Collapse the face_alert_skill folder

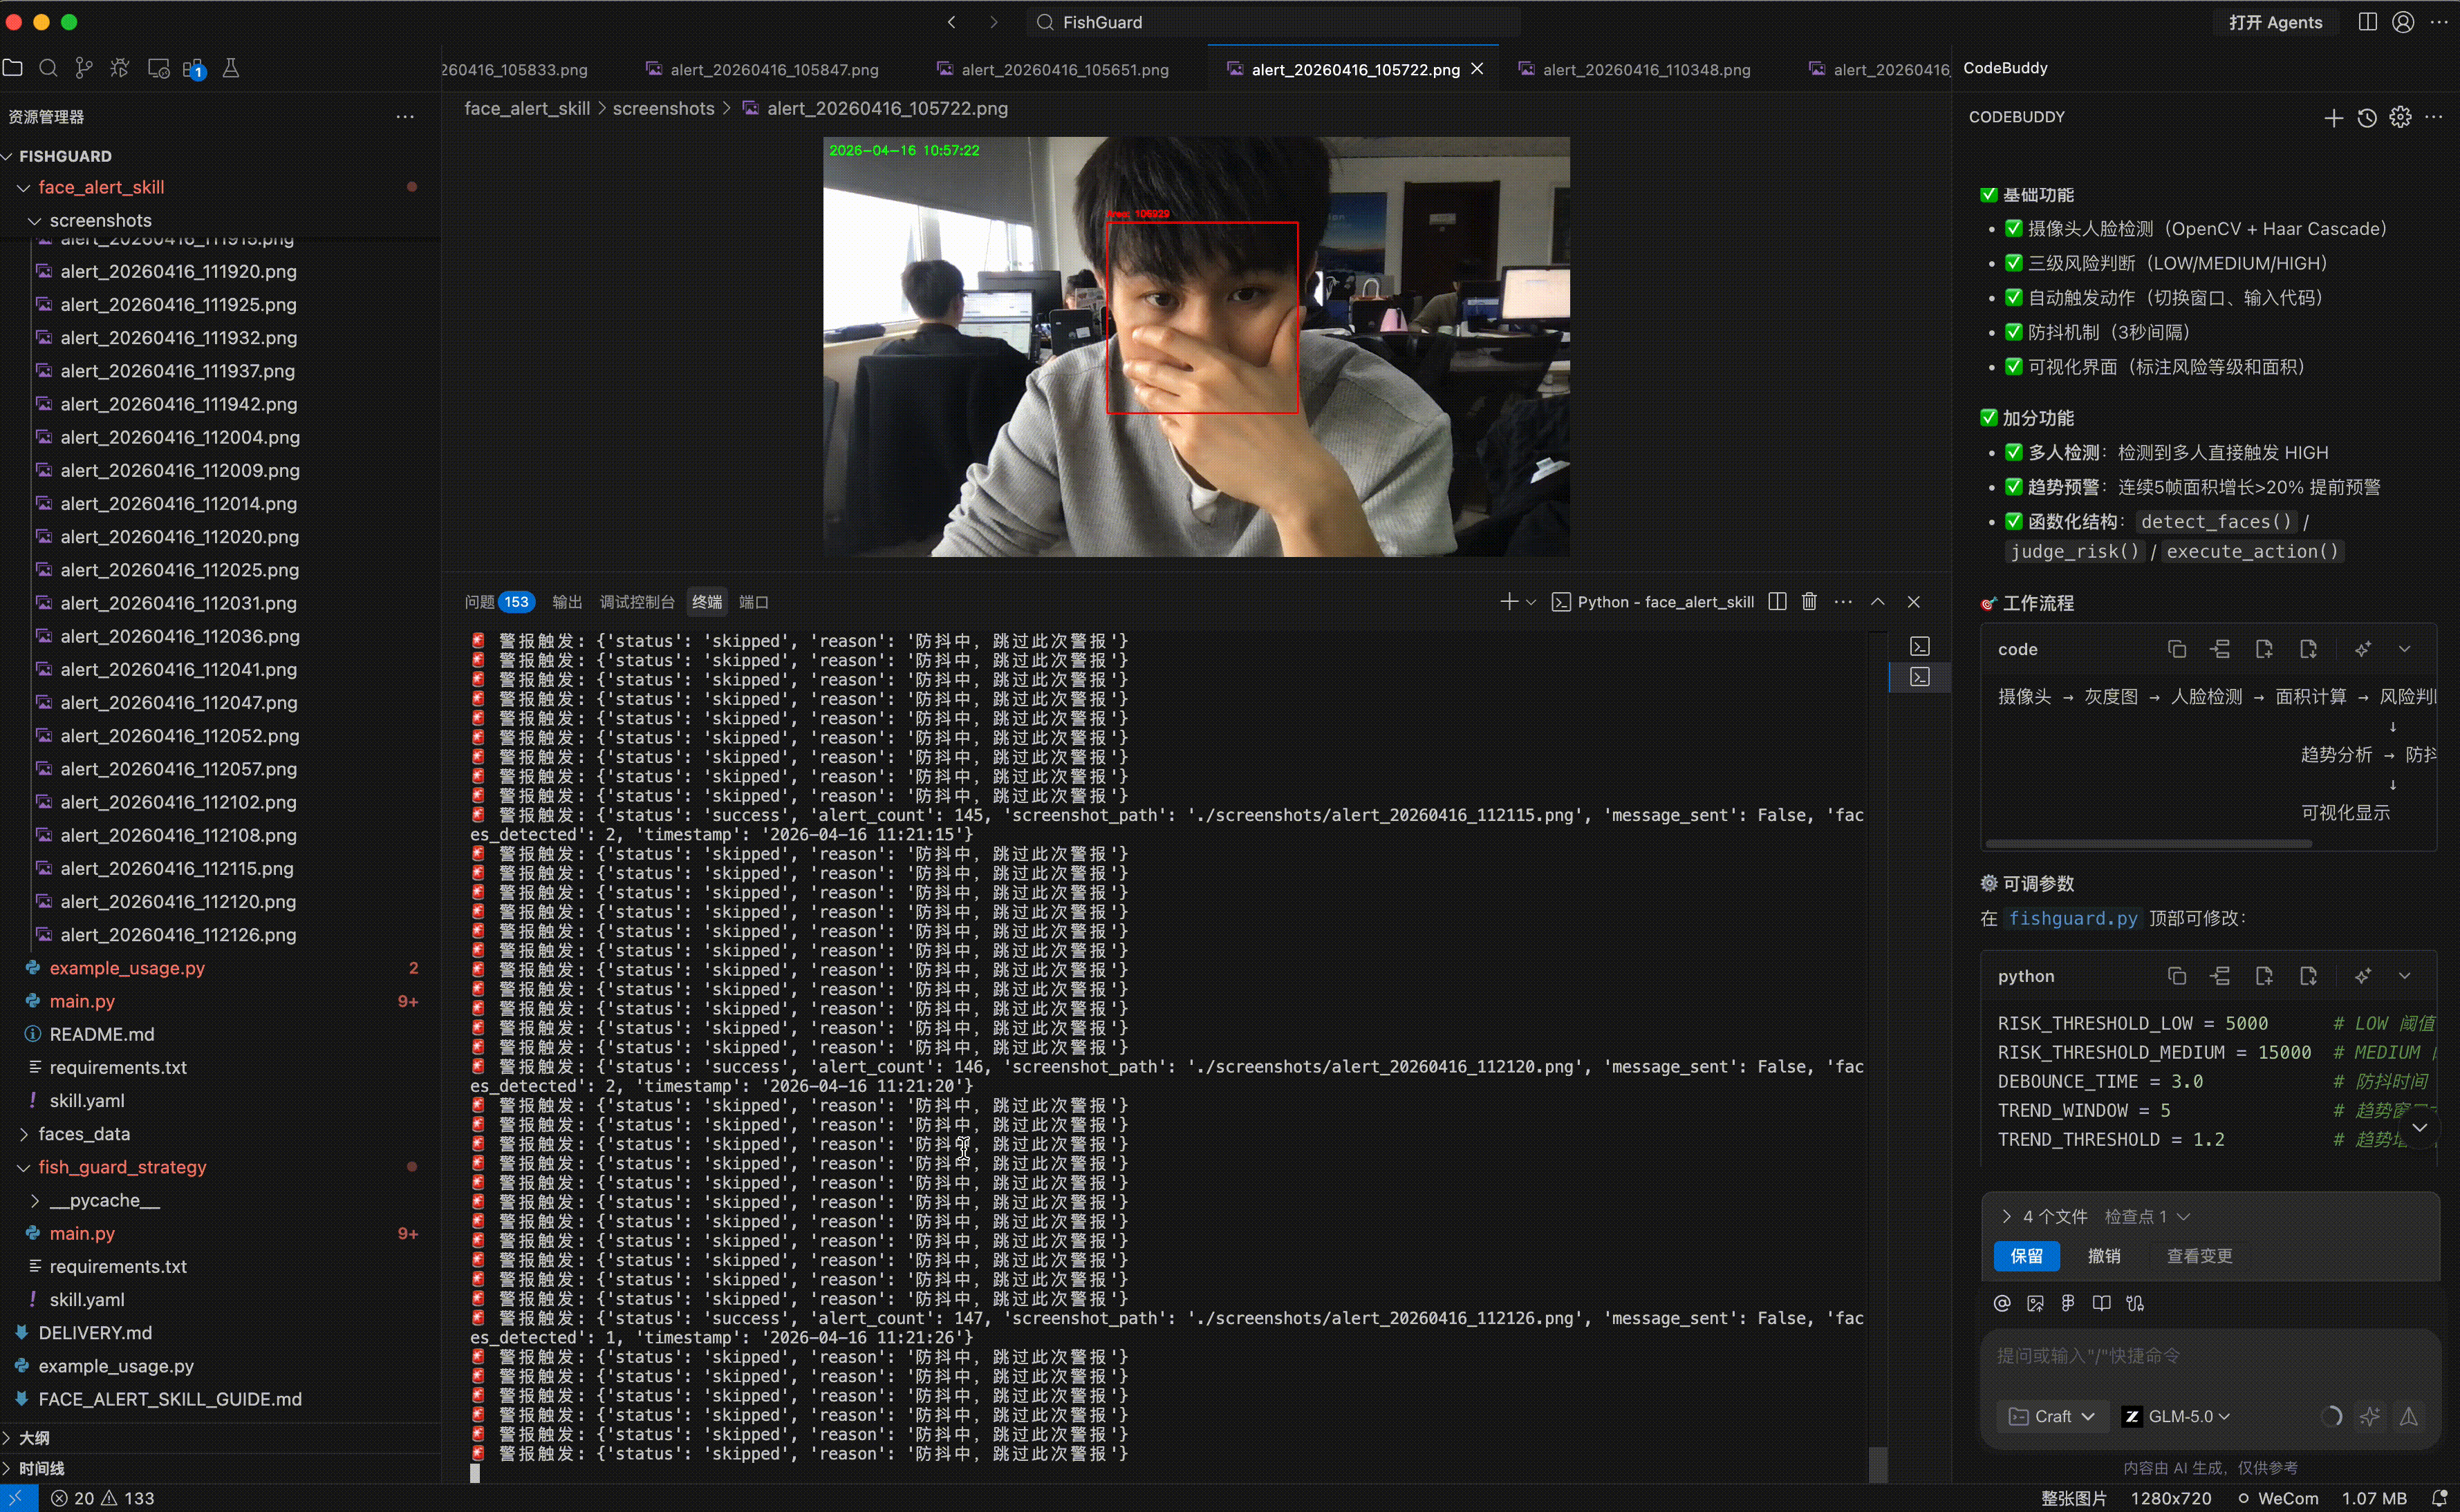pos(24,188)
